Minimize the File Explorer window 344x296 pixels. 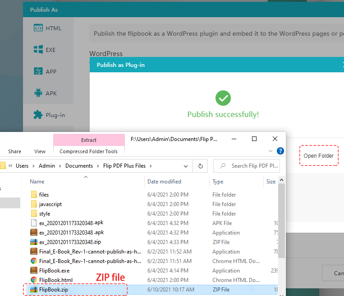pos(234,139)
